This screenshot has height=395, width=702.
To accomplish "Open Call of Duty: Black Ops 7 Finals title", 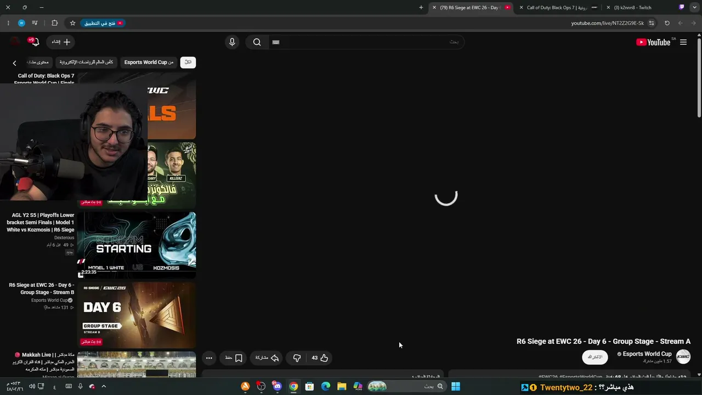I will click(x=44, y=80).
